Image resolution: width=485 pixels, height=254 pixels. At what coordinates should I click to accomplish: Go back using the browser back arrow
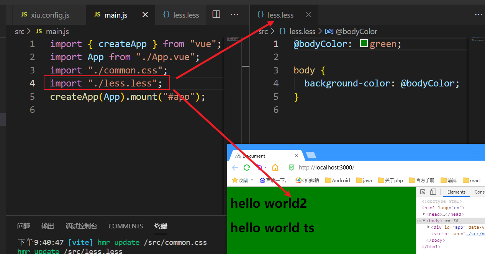[x=235, y=168]
